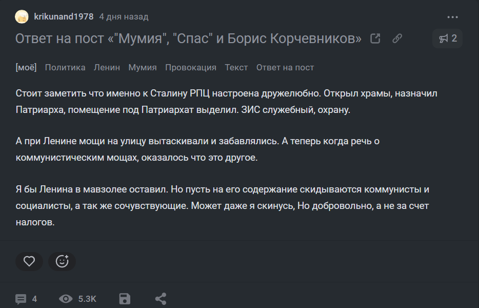
Task: Open comments via speech bubble icon
Action: (x=21, y=299)
